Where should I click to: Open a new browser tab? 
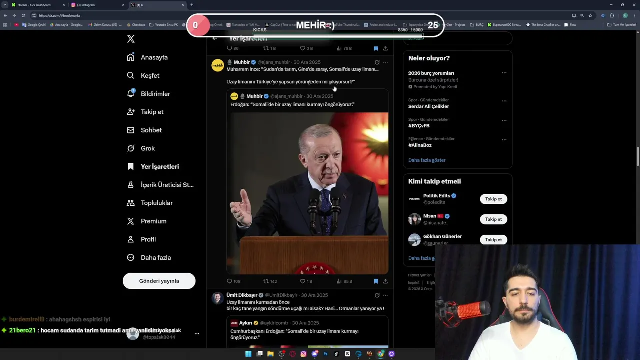tap(192, 5)
